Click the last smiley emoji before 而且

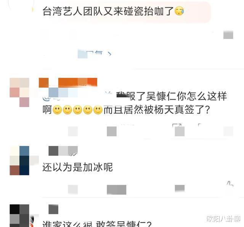point(98,110)
